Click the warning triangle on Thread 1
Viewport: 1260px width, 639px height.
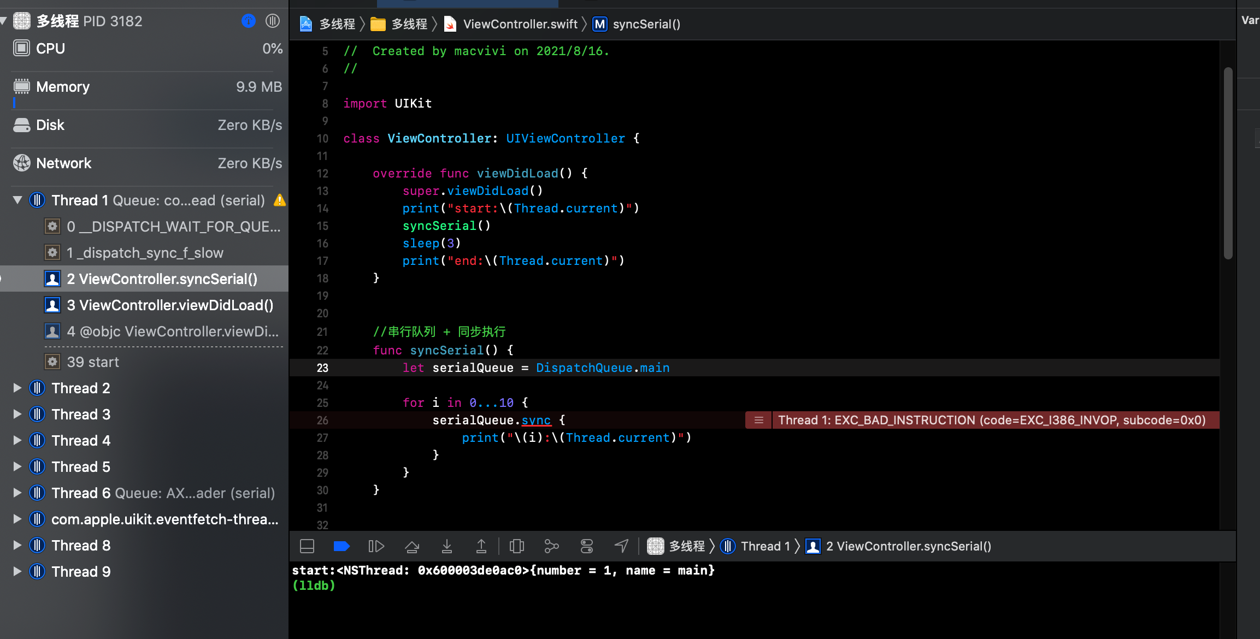coord(280,200)
